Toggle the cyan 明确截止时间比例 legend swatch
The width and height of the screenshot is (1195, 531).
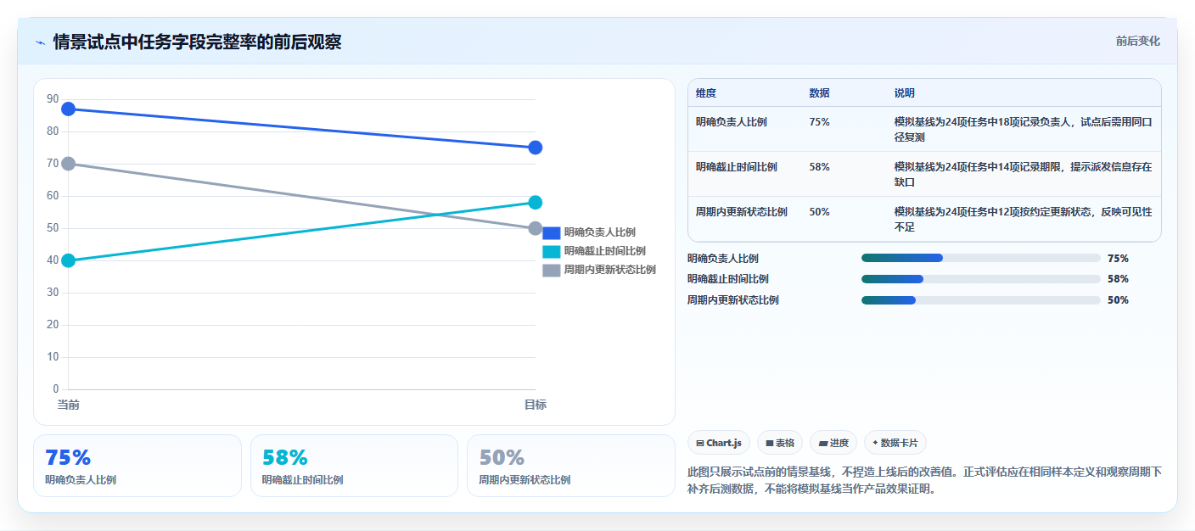(552, 251)
